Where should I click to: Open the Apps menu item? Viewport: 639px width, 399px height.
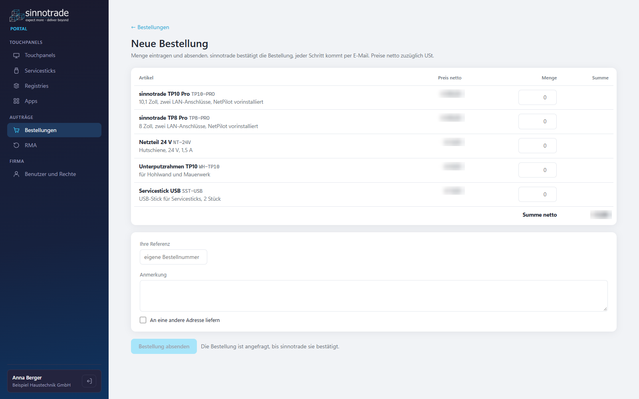[54, 101]
